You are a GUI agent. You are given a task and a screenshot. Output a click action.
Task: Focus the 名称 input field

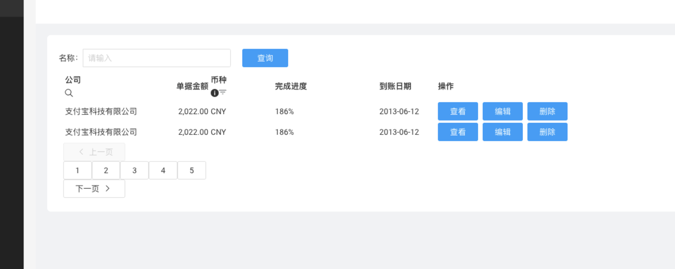157,58
